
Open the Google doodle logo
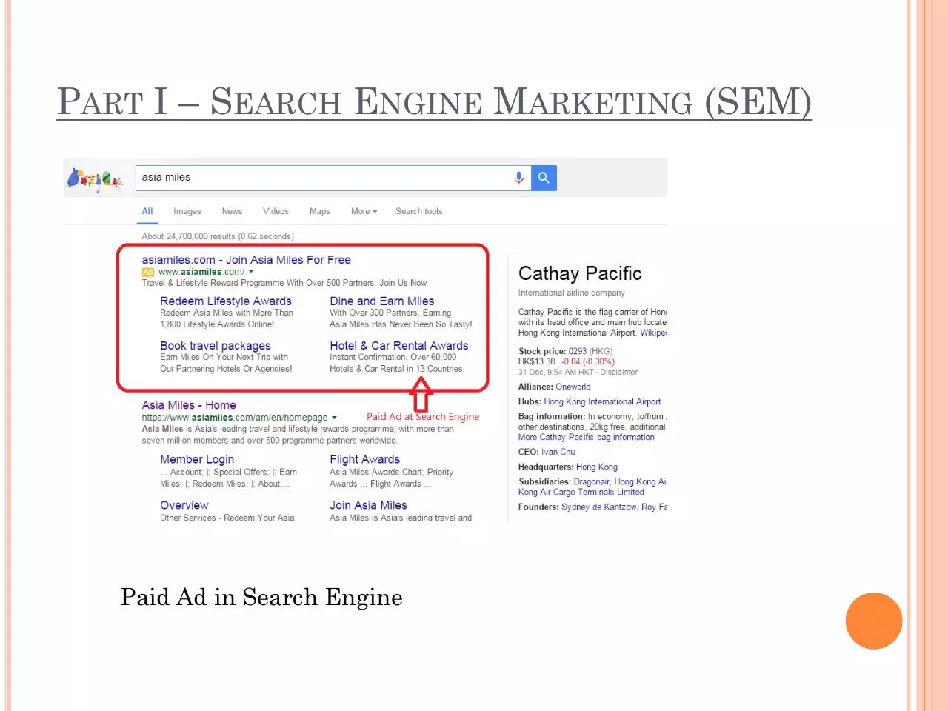pos(94,179)
